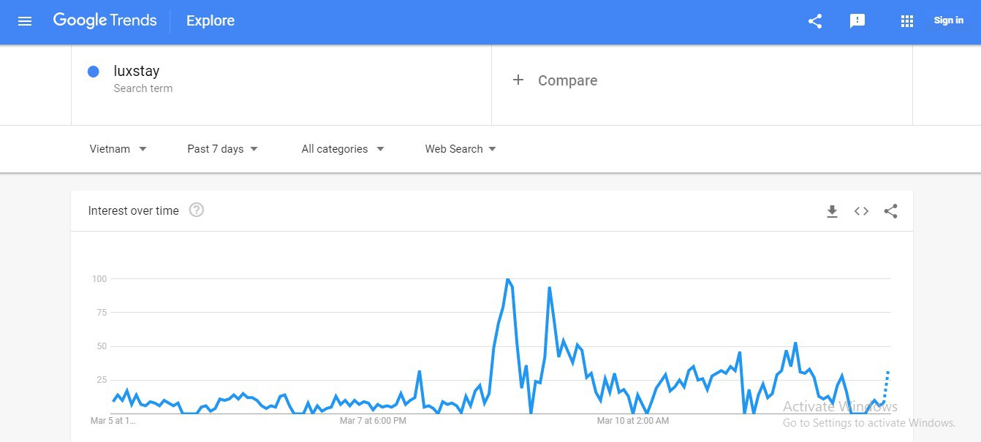
Task: Open the Web Search type dropdown
Action: (x=461, y=149)
